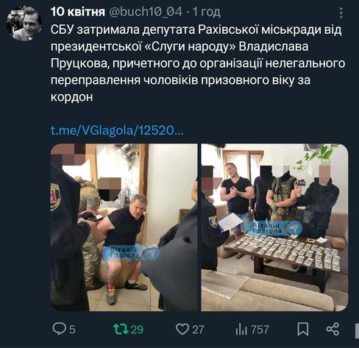Click the share icon

tap(333, 329)
